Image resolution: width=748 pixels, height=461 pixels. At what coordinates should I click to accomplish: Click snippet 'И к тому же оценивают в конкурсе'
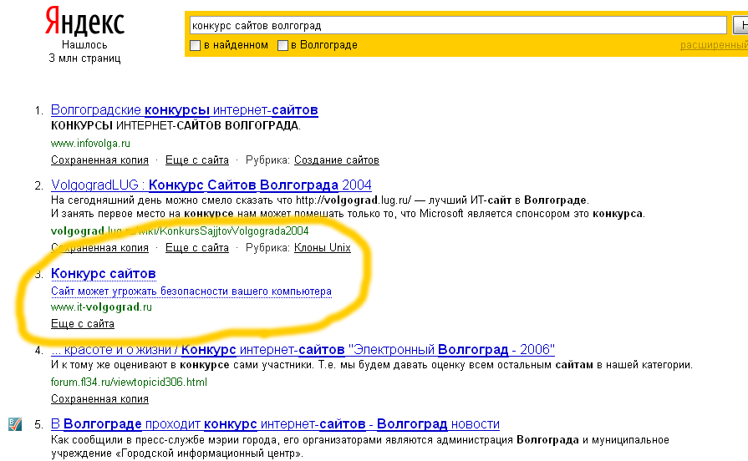click(x=372, y=365)
